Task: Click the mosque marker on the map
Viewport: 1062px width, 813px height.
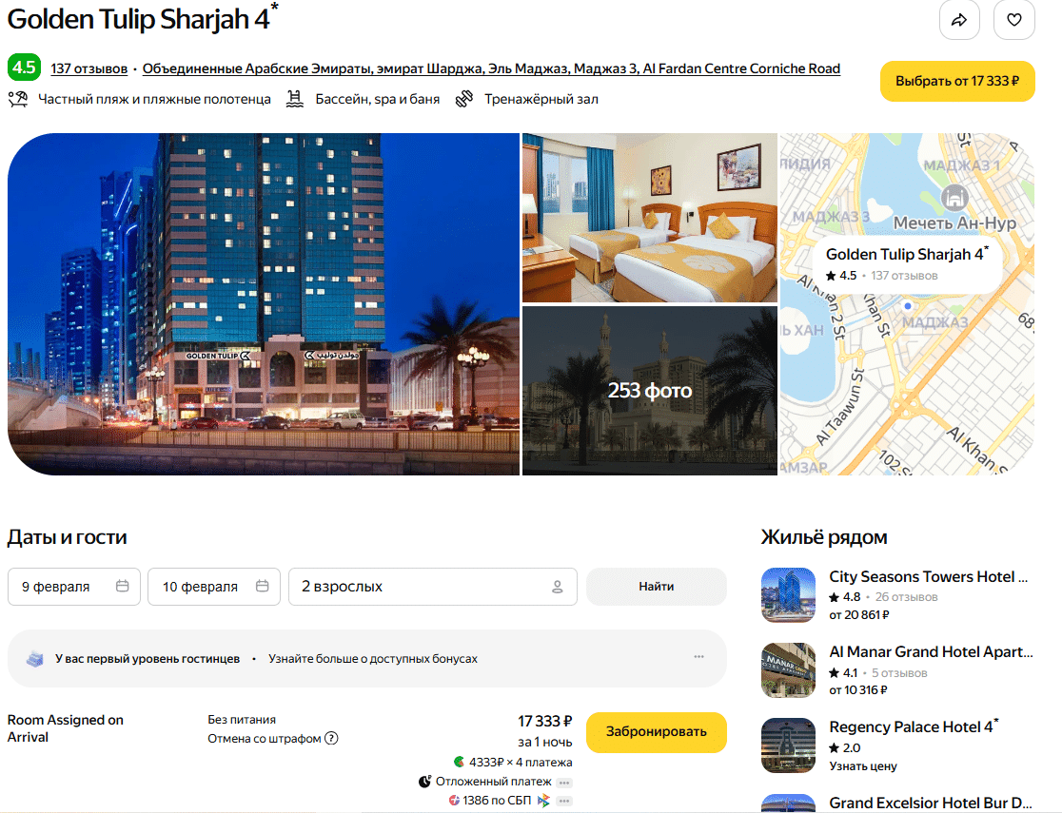Action: click(954, 198)
